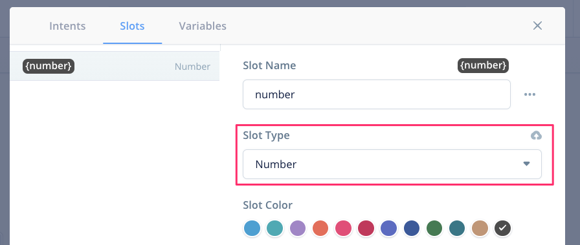Click the {number} tag beside Slot Name

pos(483,65)
